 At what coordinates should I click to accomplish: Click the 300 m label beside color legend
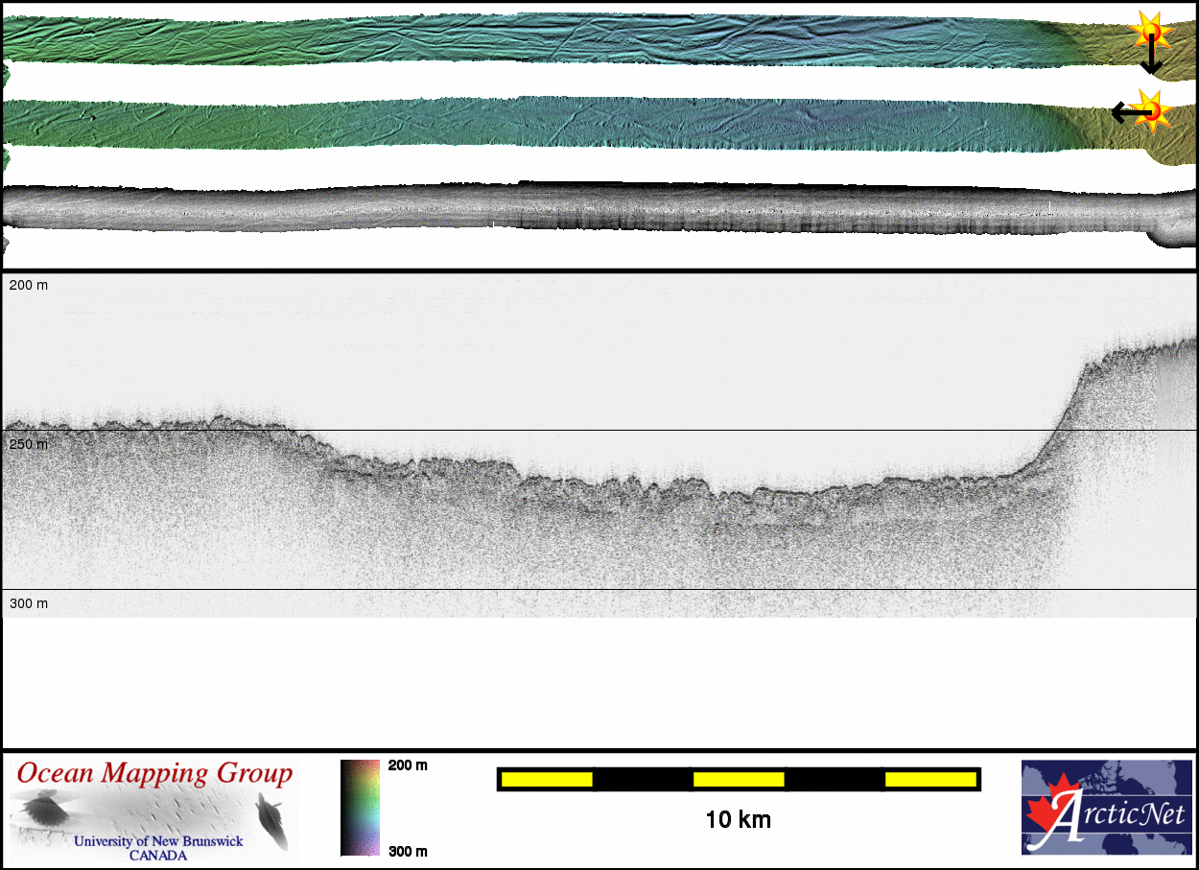pos(408,851)
